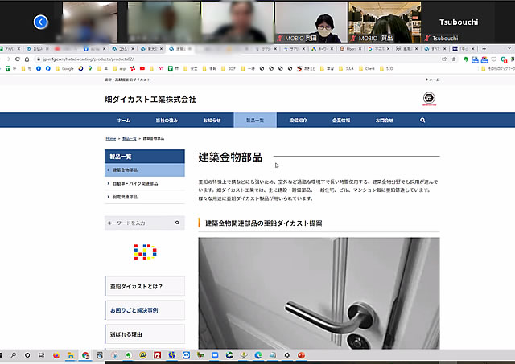515x364 pixels.
Task: Switch to Chrome on the taskbar
Action: (x=85, y=355)
